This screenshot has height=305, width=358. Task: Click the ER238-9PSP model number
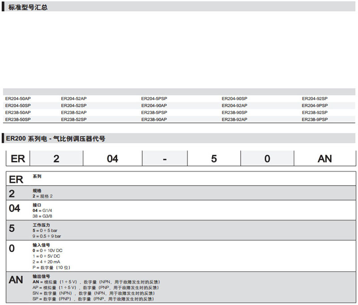315,120
